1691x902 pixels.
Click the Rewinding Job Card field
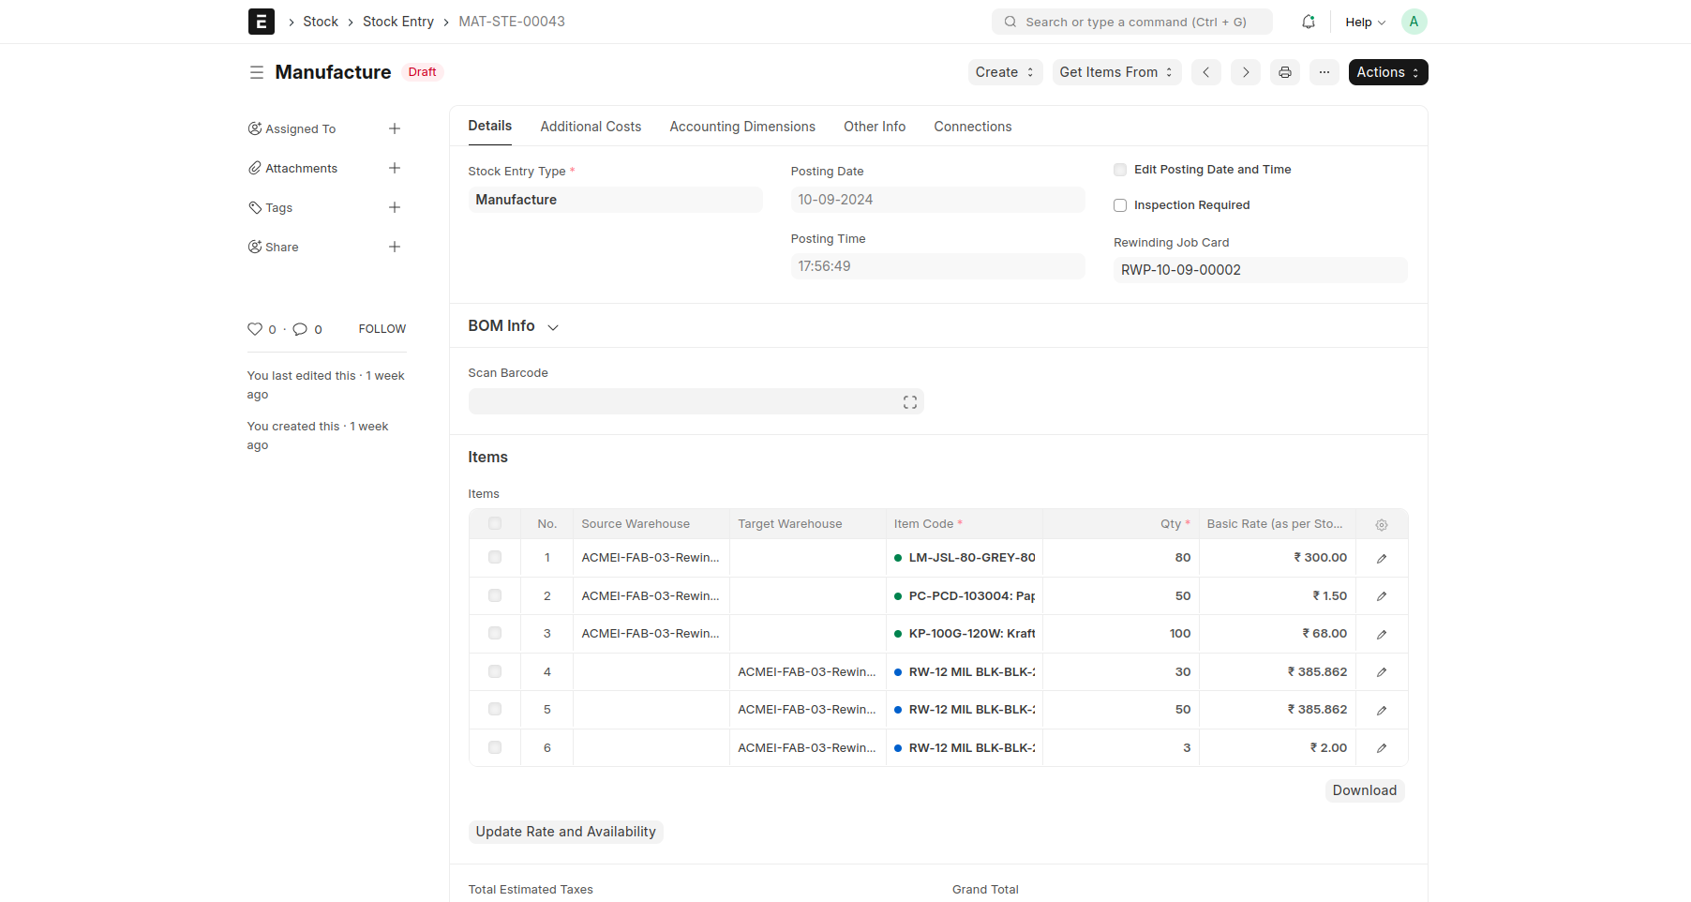click(1259, 270)
